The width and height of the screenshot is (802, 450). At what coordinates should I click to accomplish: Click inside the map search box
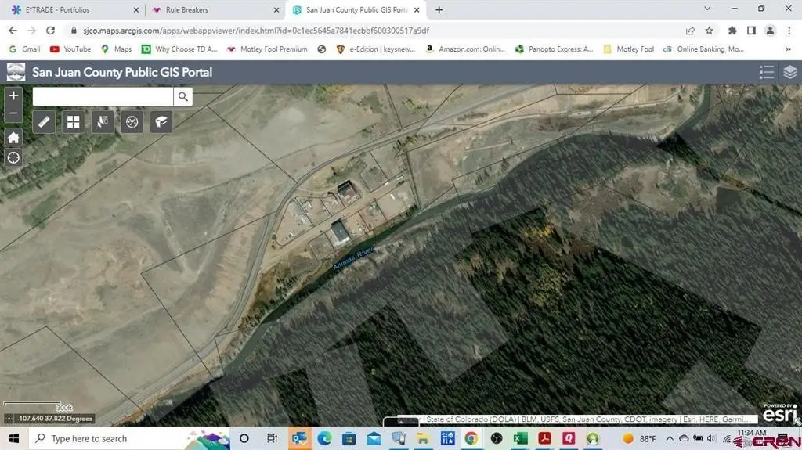click(102, 96)
